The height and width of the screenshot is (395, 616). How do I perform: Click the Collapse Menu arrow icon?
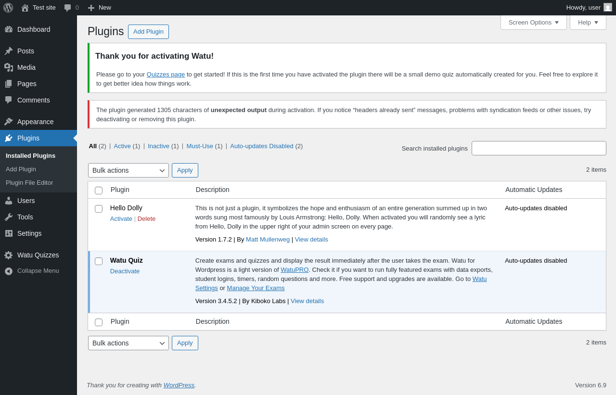(x=9, y=271)
